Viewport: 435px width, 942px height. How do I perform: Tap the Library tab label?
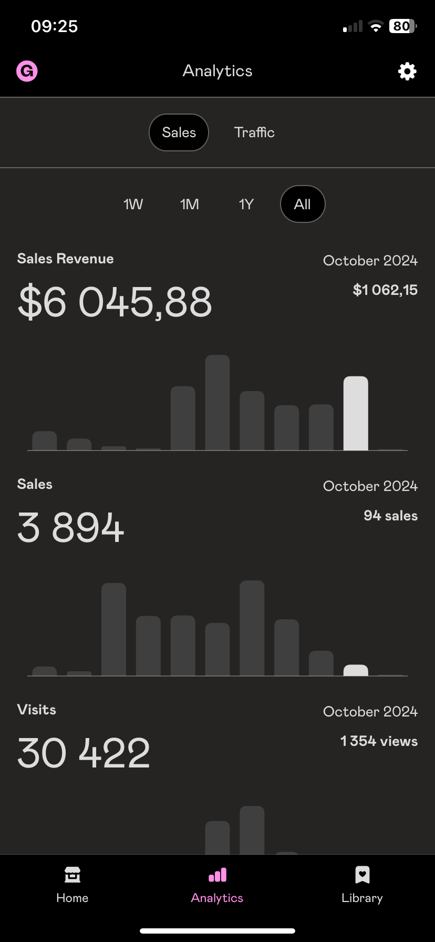(x=362, y=898)
